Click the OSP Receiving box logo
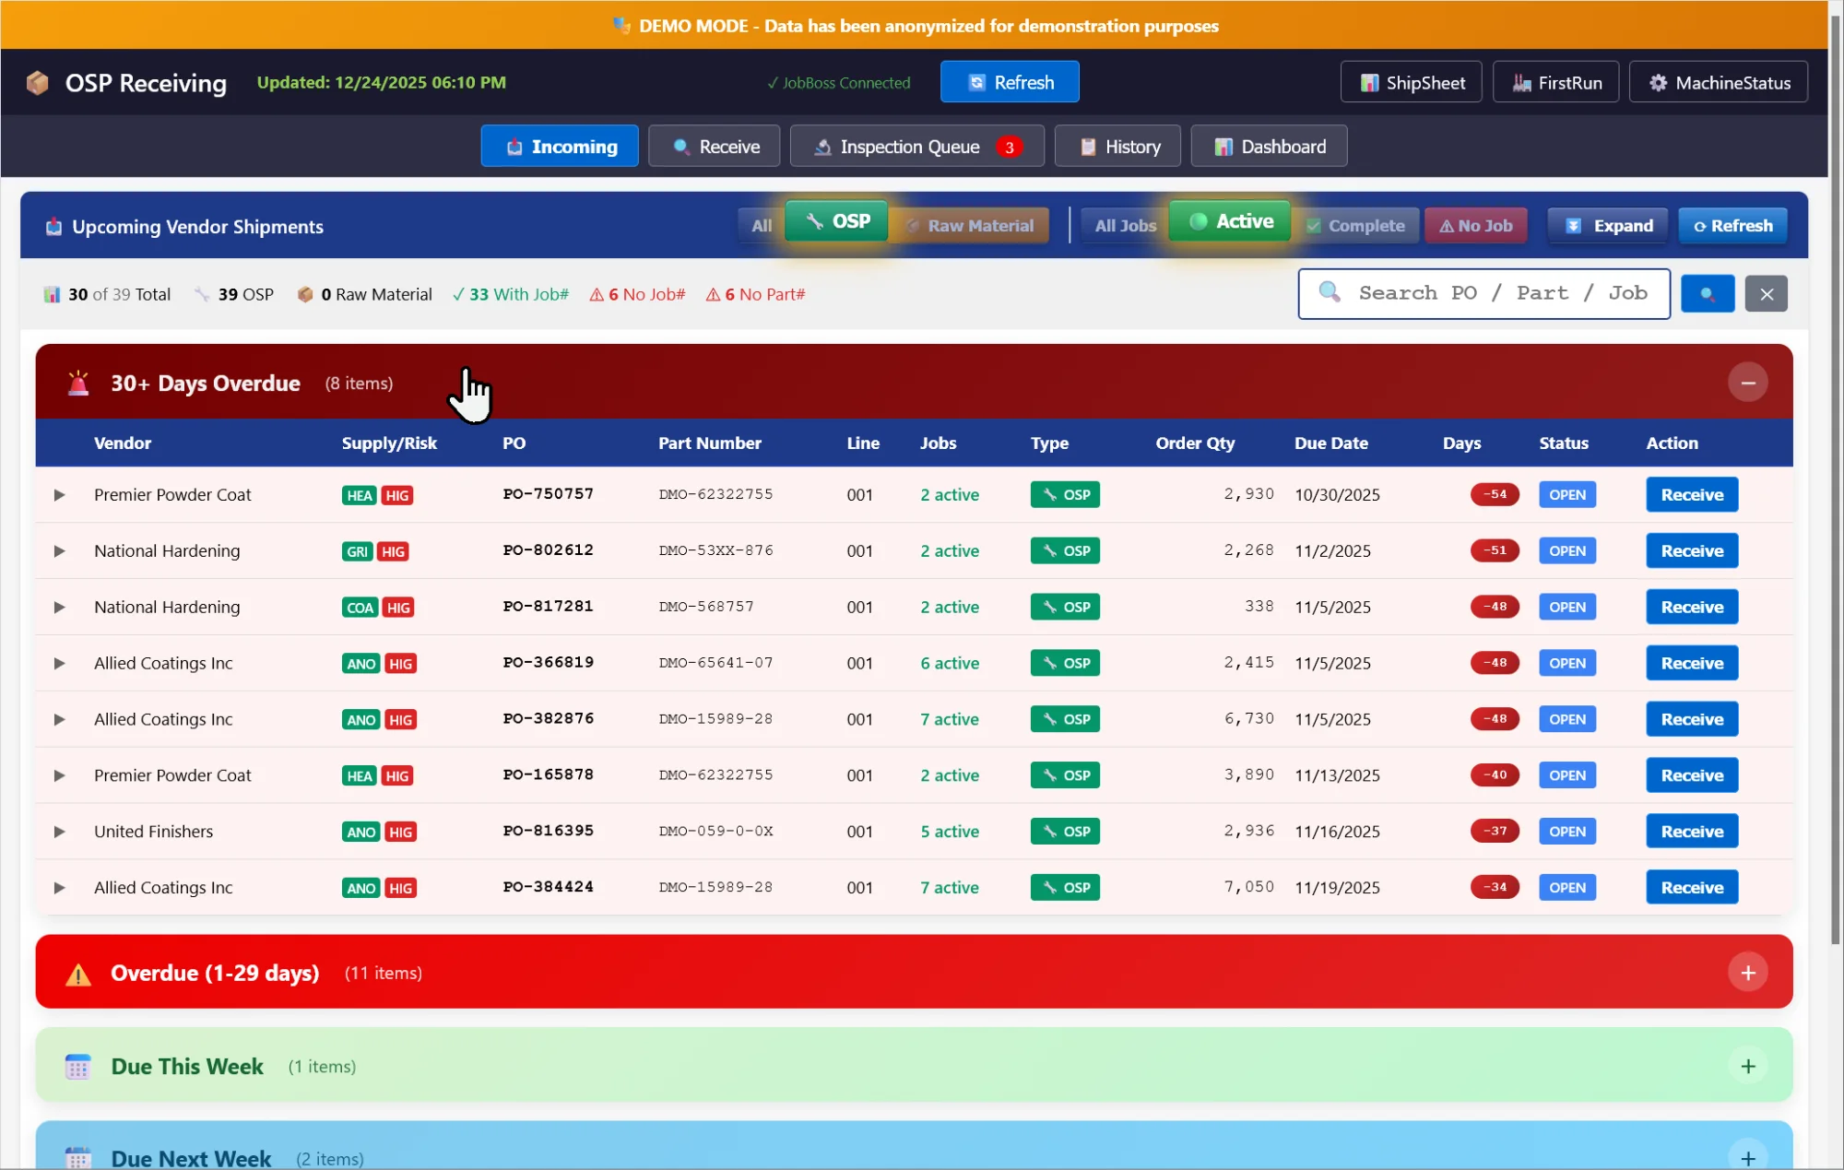1844x1170 pixels. pos(38,83)
